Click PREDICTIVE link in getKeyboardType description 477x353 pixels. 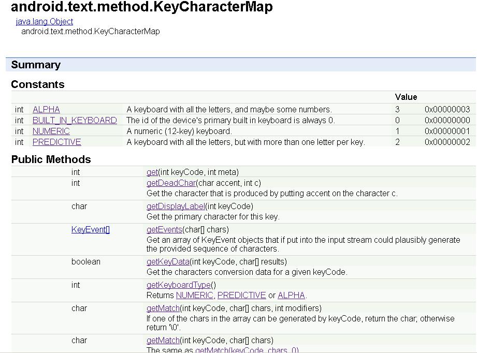241,295
